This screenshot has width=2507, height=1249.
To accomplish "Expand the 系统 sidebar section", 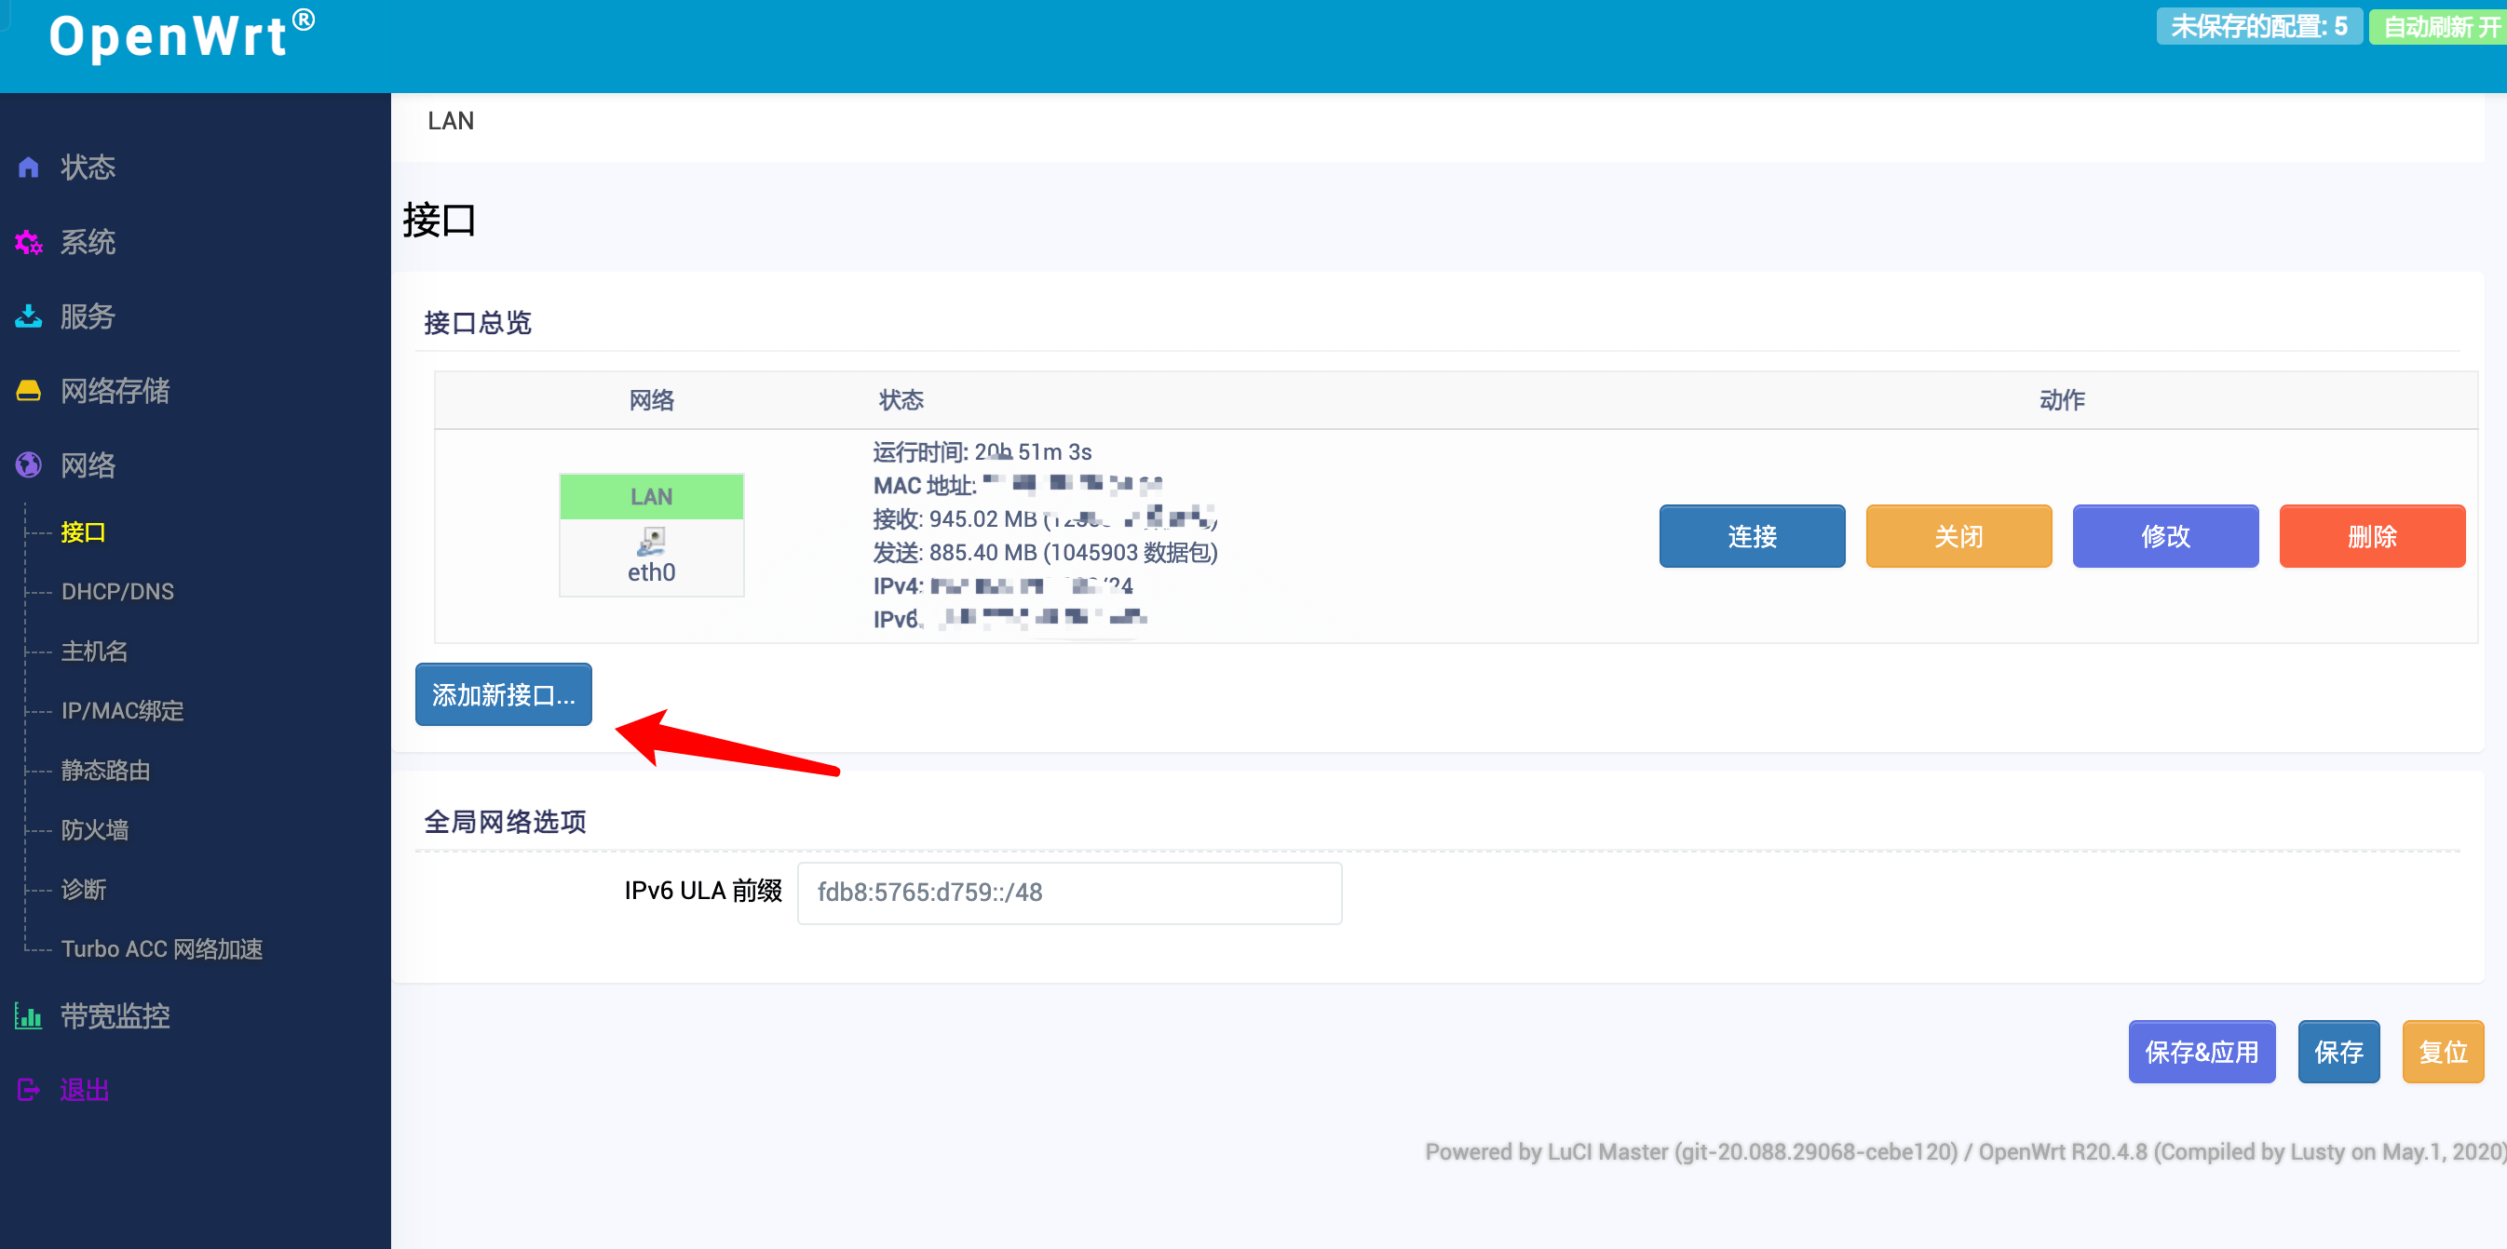I will pos(88,242).
